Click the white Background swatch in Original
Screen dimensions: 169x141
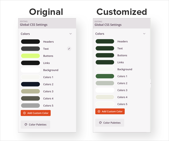(x=30, y=70)
